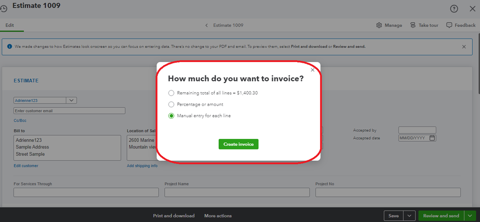Click the Accepted by field
Screen dimensions: 480x222
point(417,130)
